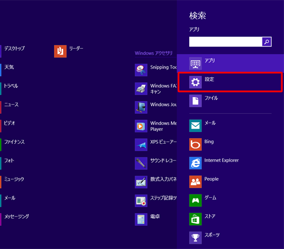This screenshot has width=284, height=249.
Task: Choose the スポーツ trophy icon
Action: [x=195, y=238]
